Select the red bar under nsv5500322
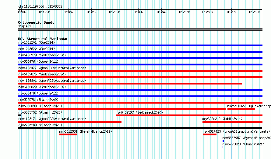 241,109
